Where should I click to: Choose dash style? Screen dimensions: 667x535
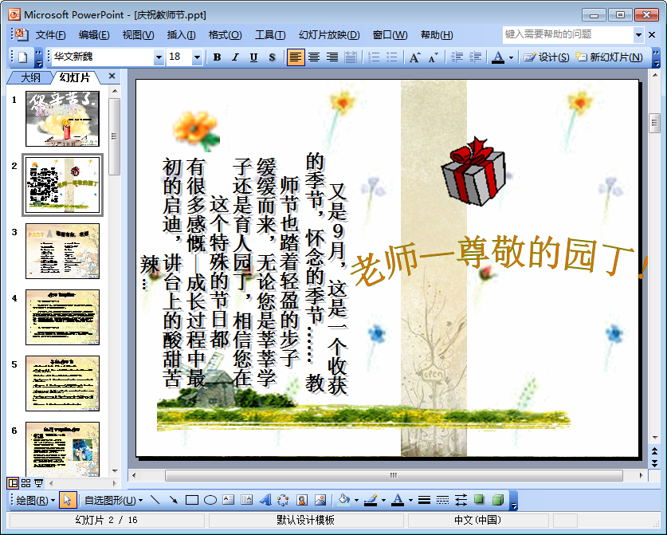(x=442, y=500)
